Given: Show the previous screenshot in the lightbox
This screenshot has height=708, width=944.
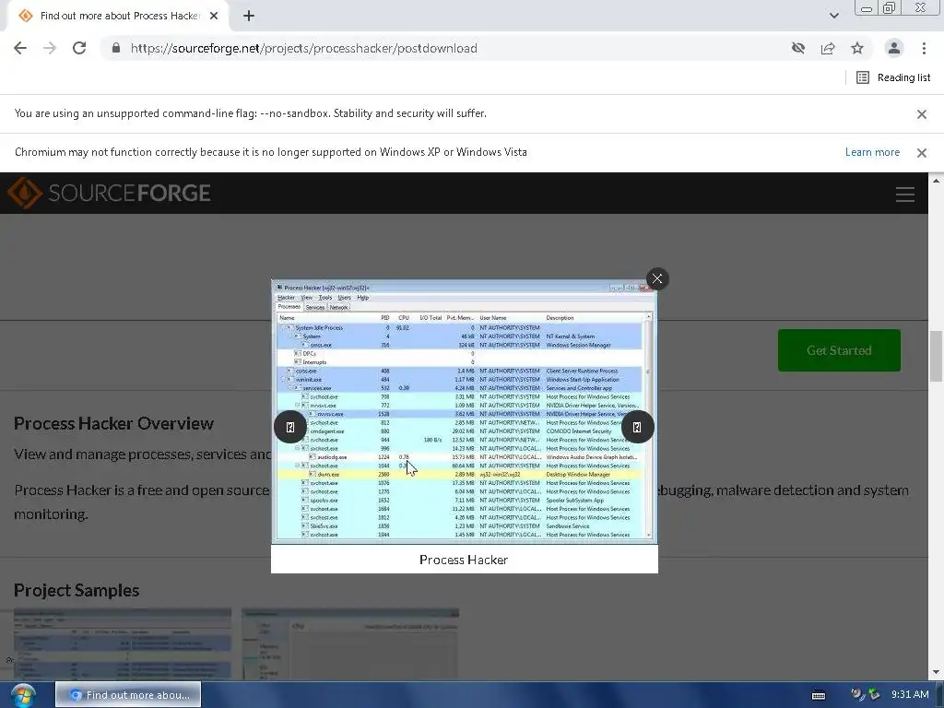Looking at the screenshot, I should (x=290, y=427).
